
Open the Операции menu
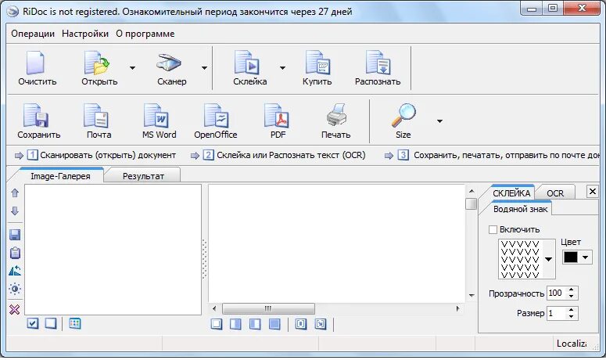[x=33, y=34]
